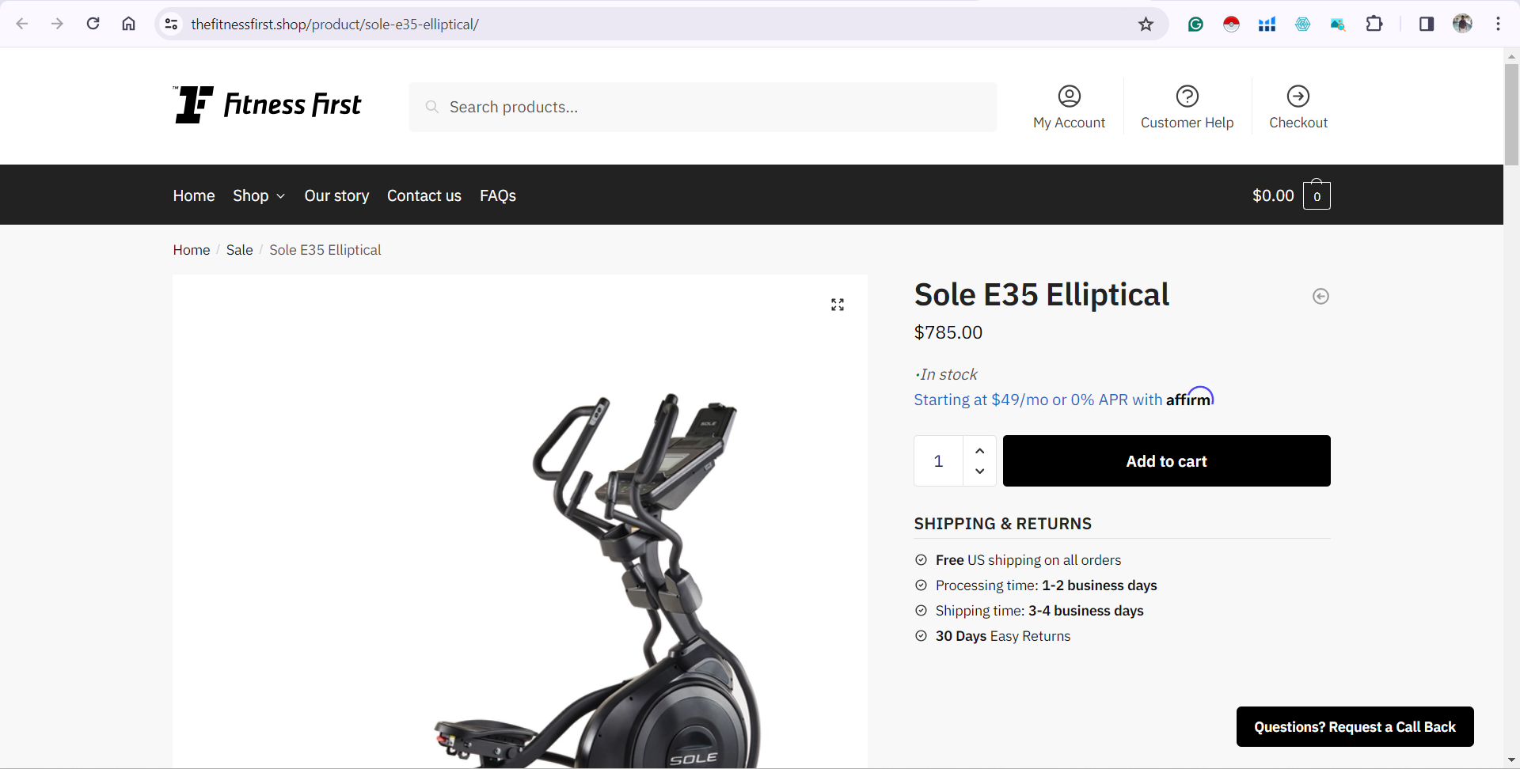Open the Grammarly extension icon
The image size is (1520, 769).
[1195, 24]
